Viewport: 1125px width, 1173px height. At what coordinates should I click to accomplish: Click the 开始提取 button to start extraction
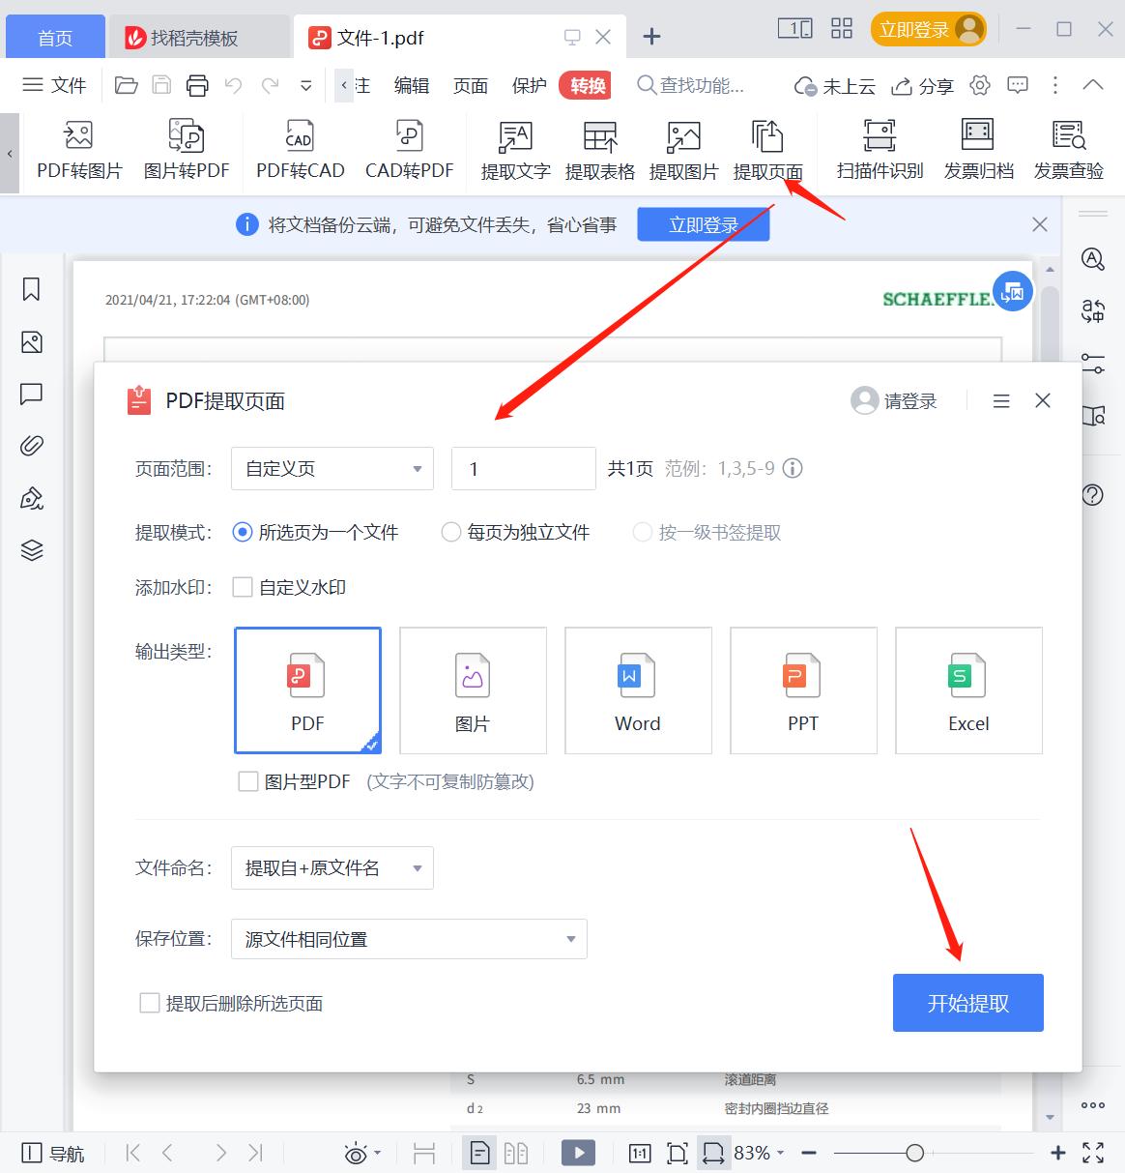pos(967,1003)
